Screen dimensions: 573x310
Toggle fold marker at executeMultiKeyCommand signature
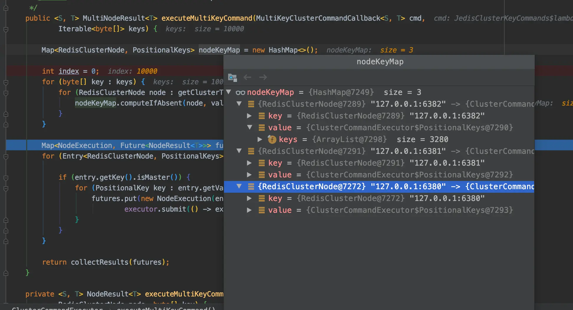[6, 29]
